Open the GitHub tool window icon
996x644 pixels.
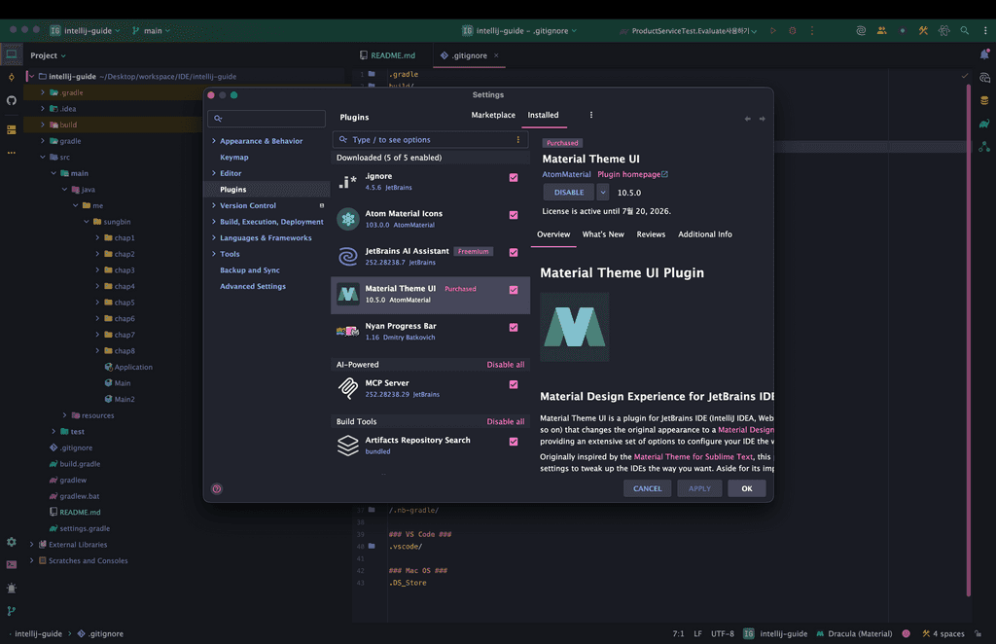coord(12,100)
